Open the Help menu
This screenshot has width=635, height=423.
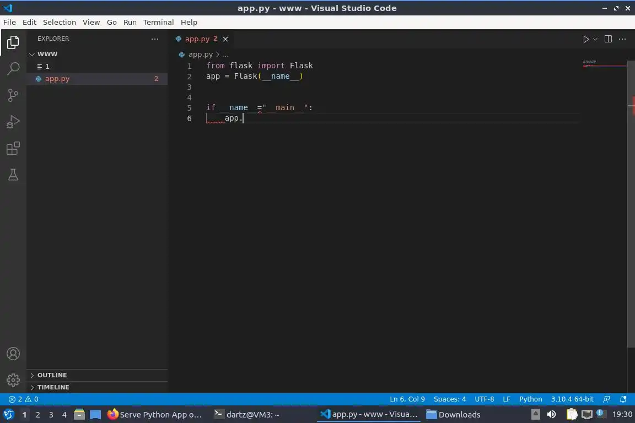(189, 22)
